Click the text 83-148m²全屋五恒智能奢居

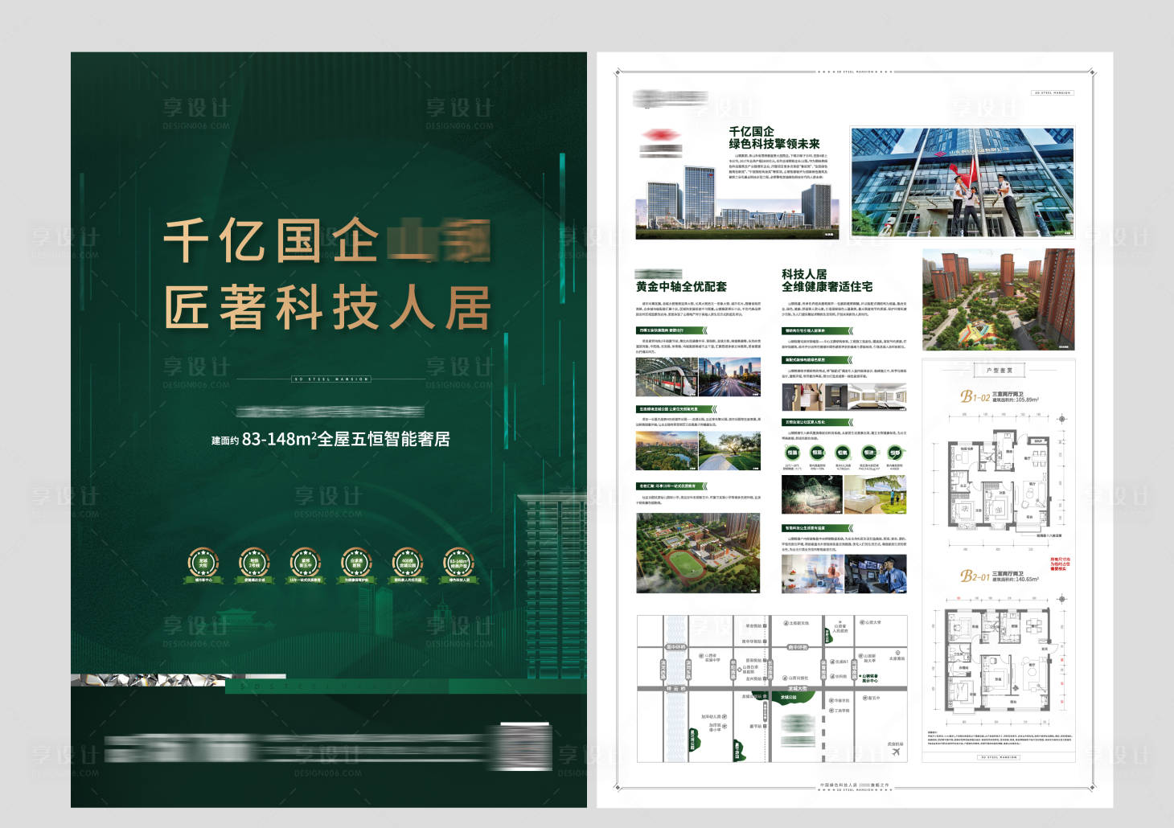point(346,439)
